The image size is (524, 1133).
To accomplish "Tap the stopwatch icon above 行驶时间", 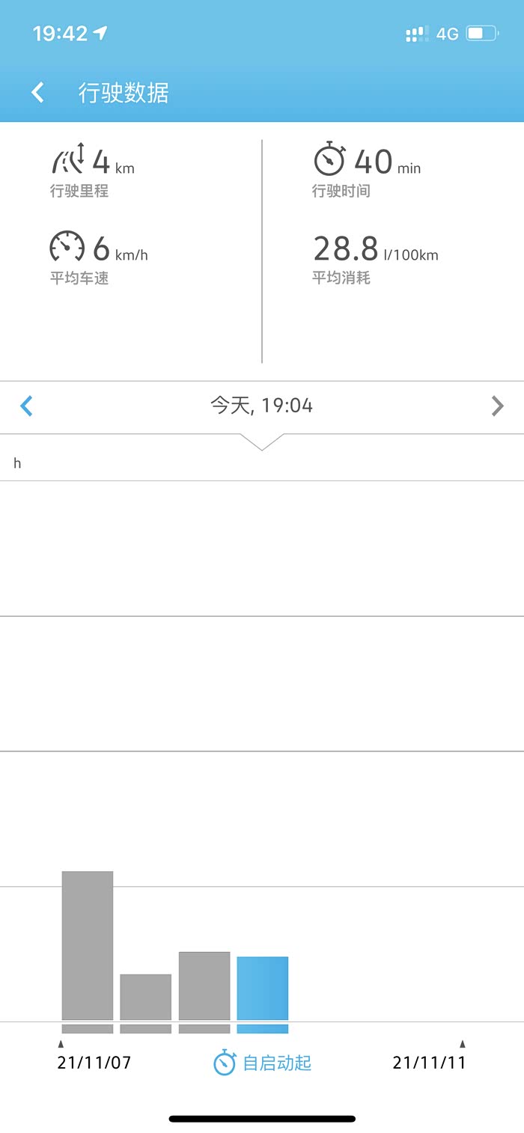I will [329, 159].
